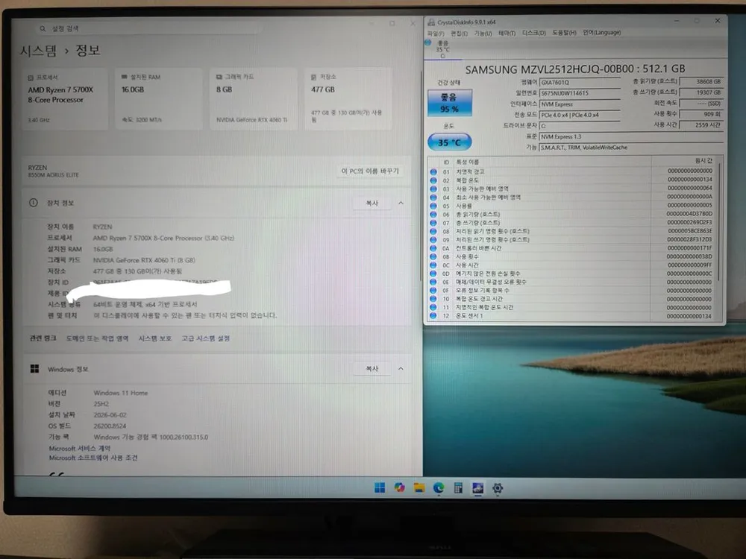Click the Settings gear in taskbar
The height and width of the screenshot is (559, 746).
coord(498,487)
